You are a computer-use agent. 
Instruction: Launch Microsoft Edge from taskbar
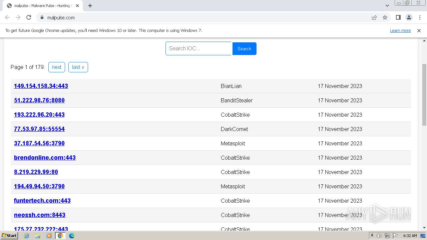pyautogui.click(x=72, y=236)
